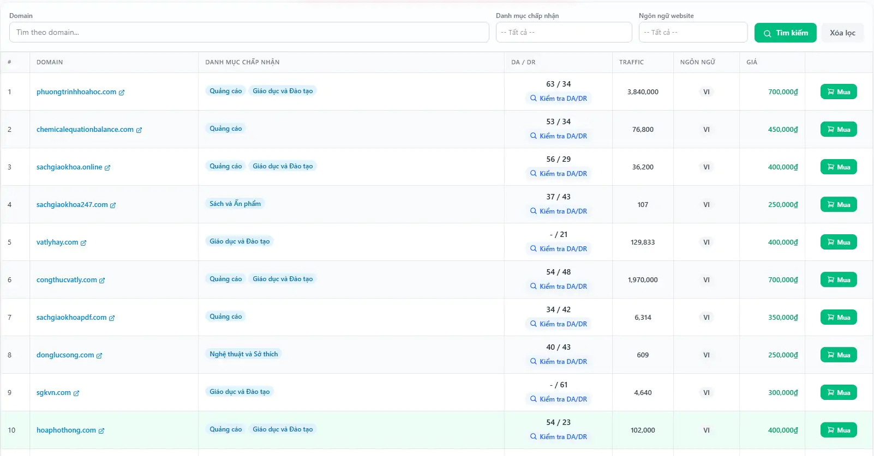Click the Nghệ thuật và Sở thích tag
Viewport: 874px width, 456px height.
pos(244,354)
